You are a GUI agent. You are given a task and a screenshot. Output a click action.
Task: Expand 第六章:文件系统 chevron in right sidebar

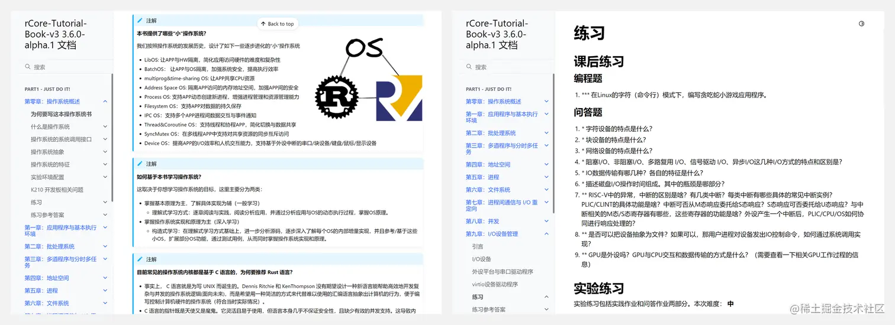(x=546, y=190)
